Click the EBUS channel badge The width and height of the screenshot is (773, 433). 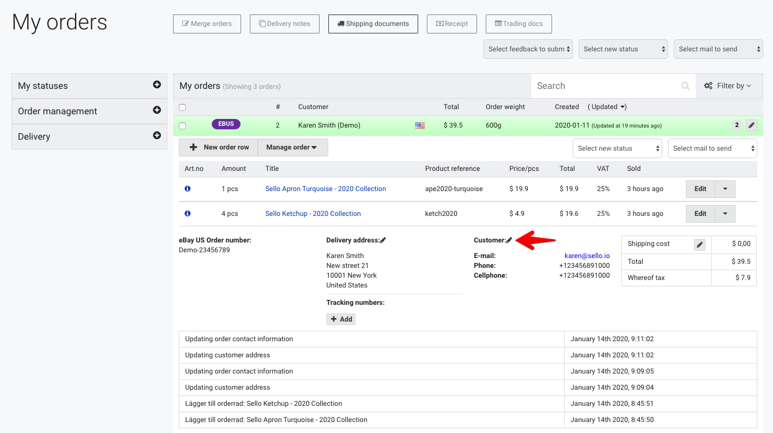pyautogui.click(x=226, y=124)
